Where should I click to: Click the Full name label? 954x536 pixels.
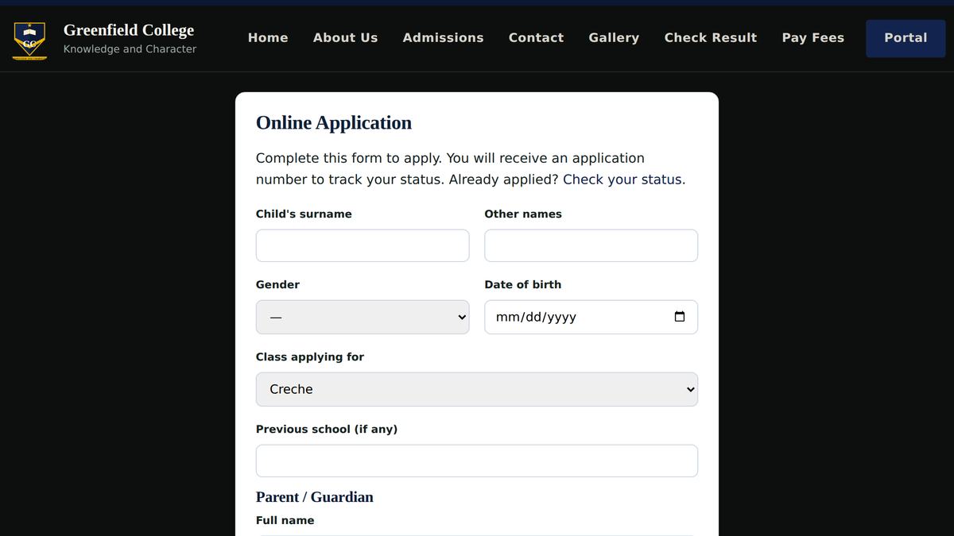tap(285, 520)
